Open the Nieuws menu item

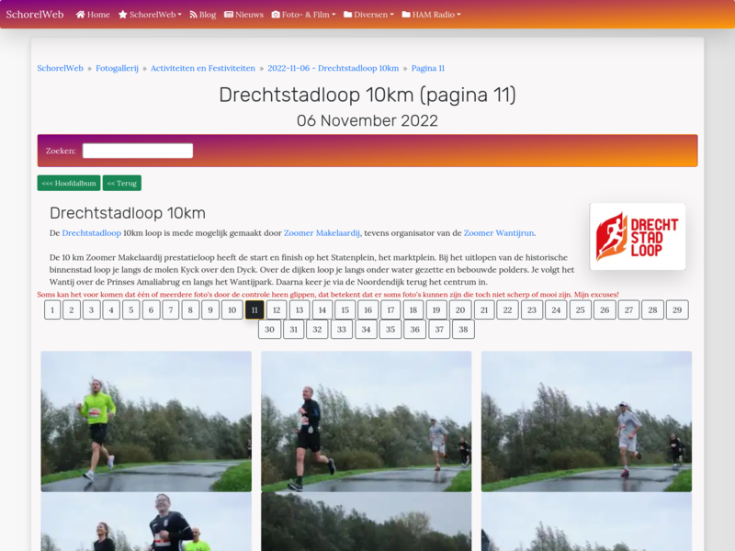243,15
